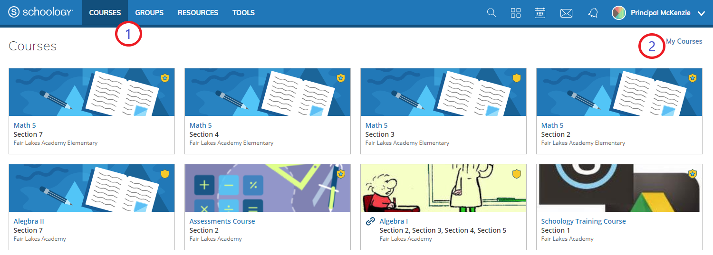Open the search magnifier icon
The image size is (713, 255).
[x=491, y=13]
